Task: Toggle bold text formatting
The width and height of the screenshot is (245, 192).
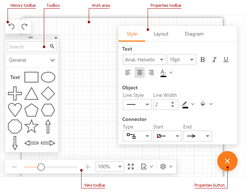Action: point(203,60)
